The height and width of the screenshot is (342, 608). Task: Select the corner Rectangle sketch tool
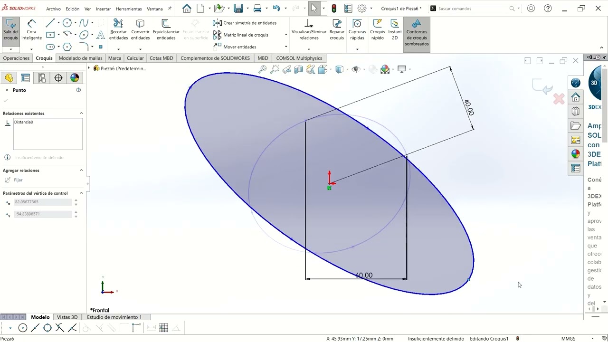[50, 35]
